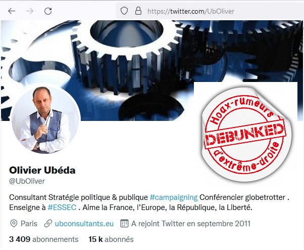Open the round profile photo

tap(46, 120)
